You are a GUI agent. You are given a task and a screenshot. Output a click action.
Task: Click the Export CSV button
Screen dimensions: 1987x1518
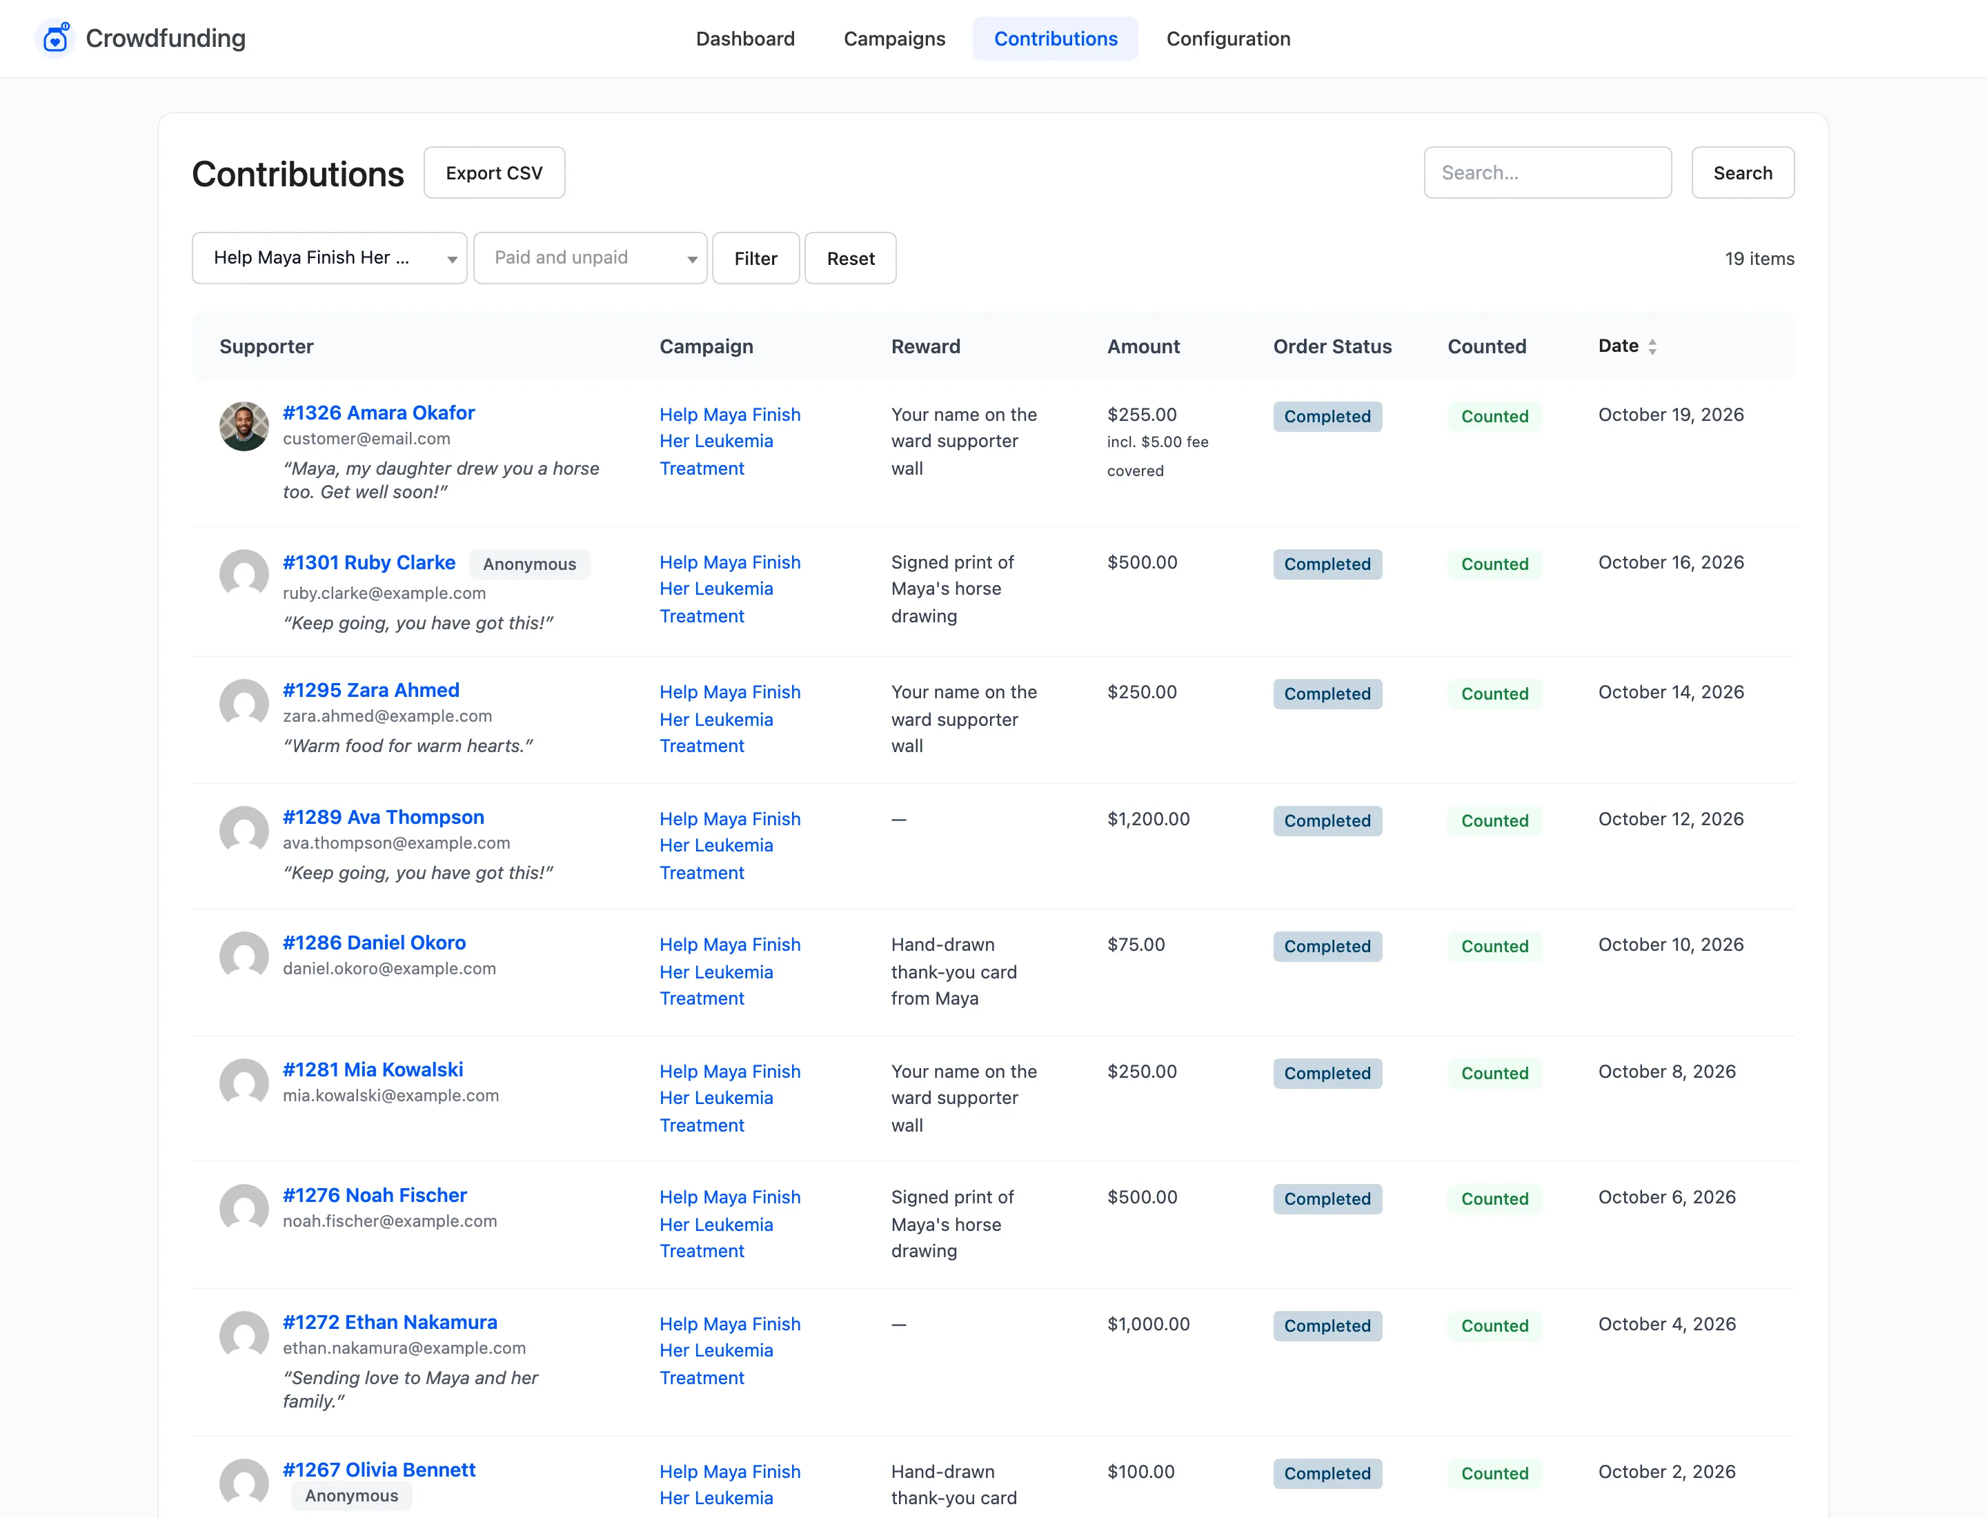click(x=494, y=172)
